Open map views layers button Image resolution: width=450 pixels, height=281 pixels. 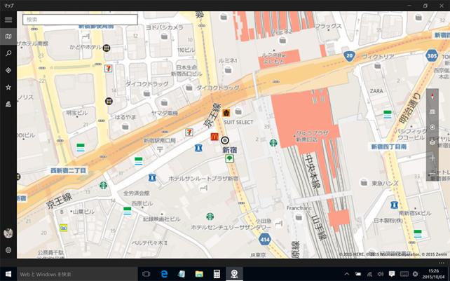[x=432, y=142]
